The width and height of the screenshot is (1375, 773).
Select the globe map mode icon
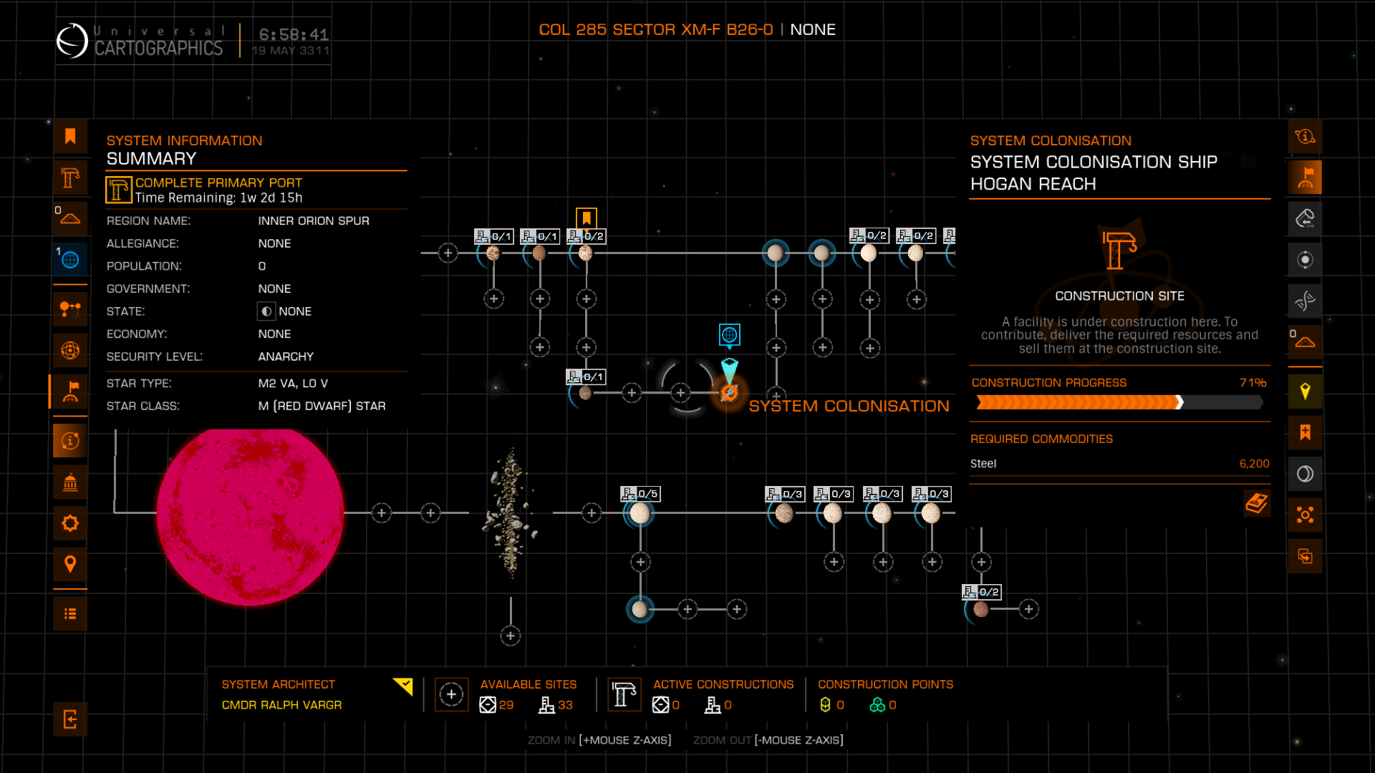point(70,260)
